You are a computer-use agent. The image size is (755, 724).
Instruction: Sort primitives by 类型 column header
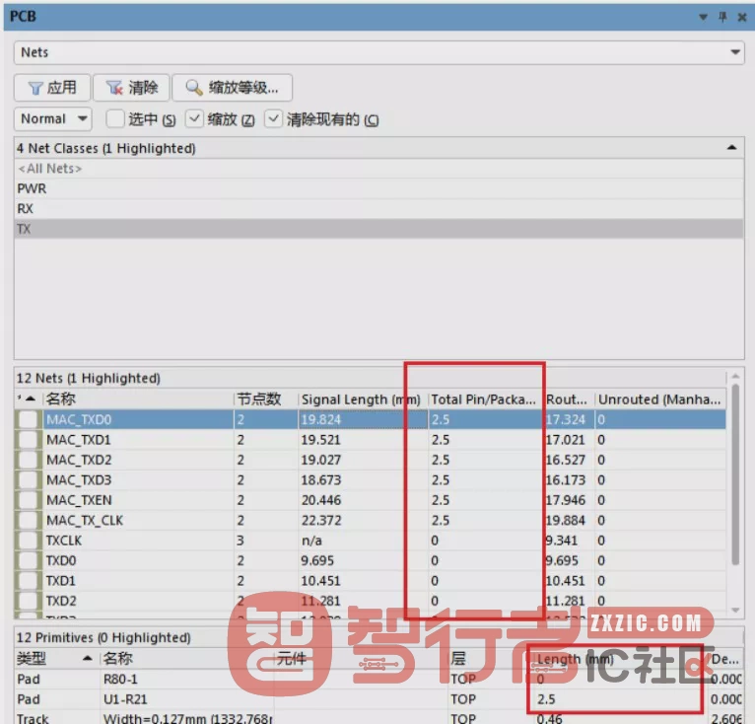(x=55, y=659)
